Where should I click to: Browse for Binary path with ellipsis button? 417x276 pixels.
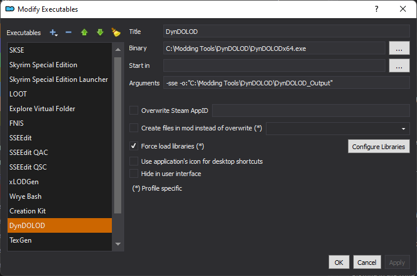(398, 48)
